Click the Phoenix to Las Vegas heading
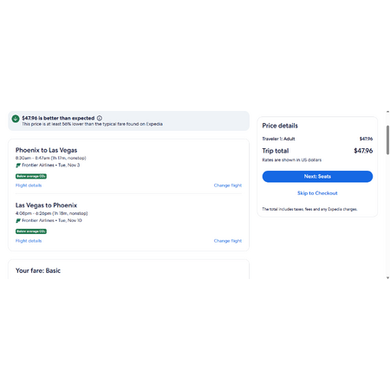 (46, 150)
